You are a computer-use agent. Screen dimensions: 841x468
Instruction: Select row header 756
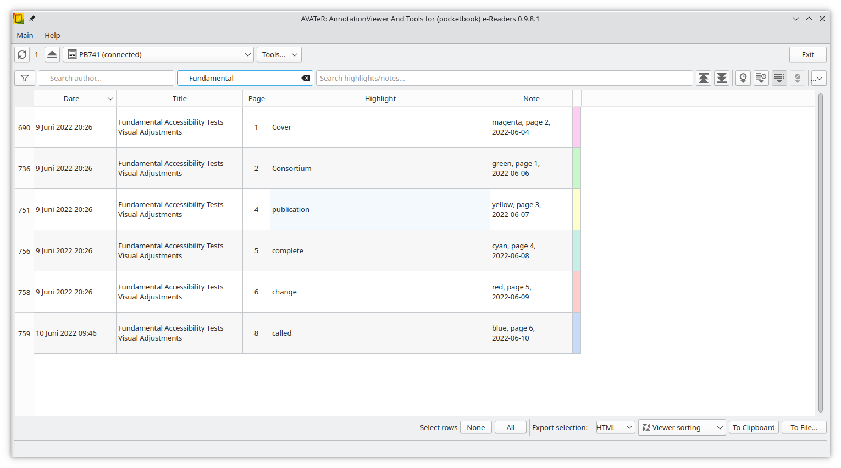[24, 250]
